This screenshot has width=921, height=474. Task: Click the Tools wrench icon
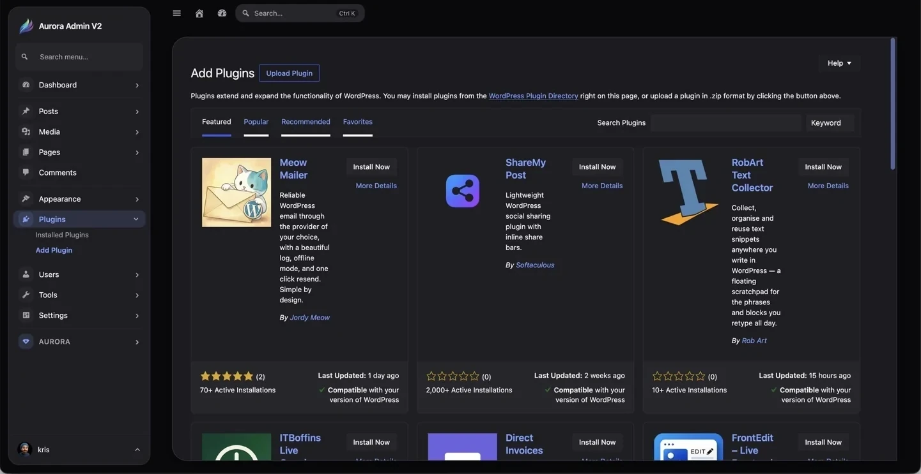[26, 295]
